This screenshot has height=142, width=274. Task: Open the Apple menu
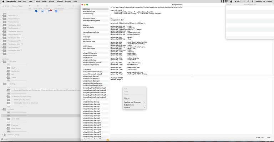point(3,1)
